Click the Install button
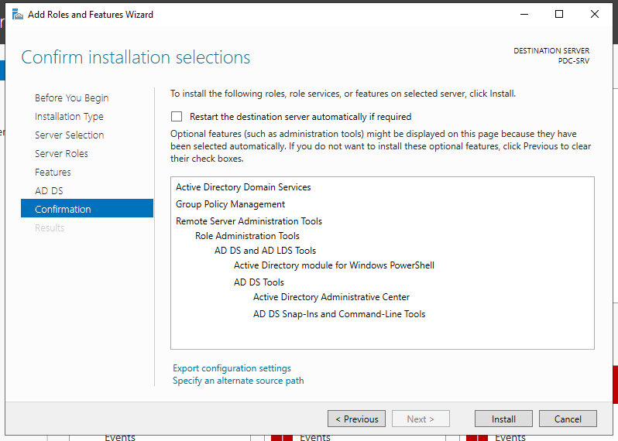This screenshot has height=441, width=618. coord(503,419)
